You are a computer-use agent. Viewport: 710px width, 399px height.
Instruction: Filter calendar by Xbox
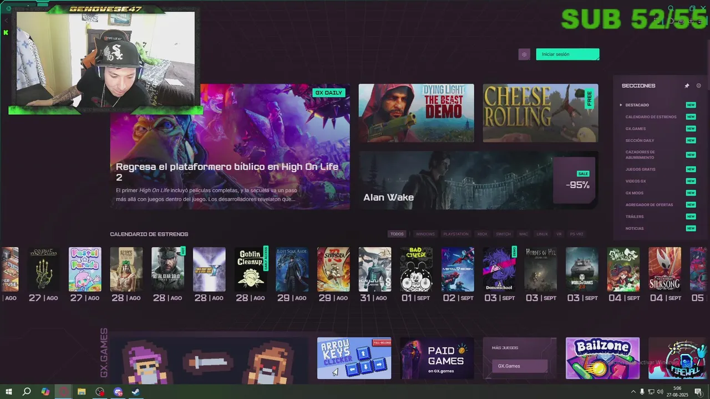pyautogui.click(x=483, y=234)
